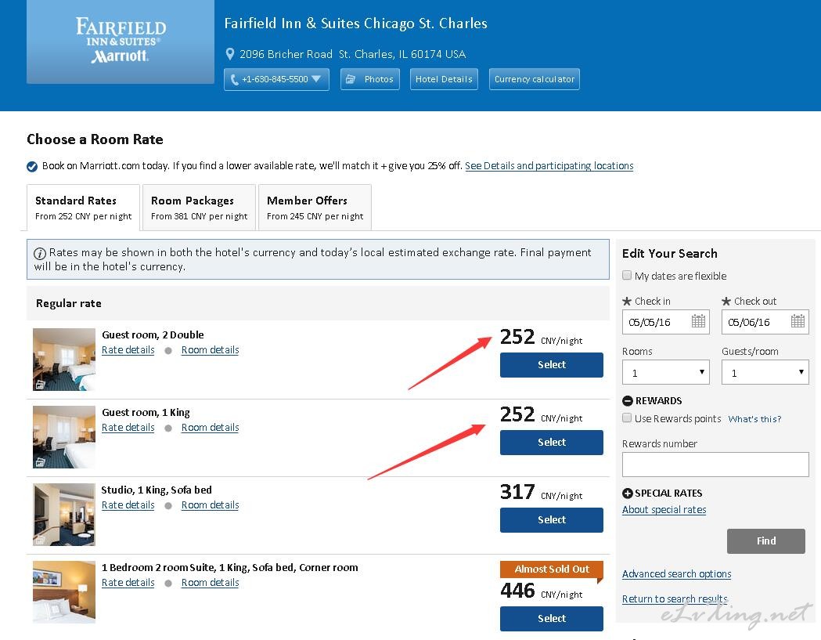Click the location pin icon beside the address

pyautogui.click(x=229, y=54)
